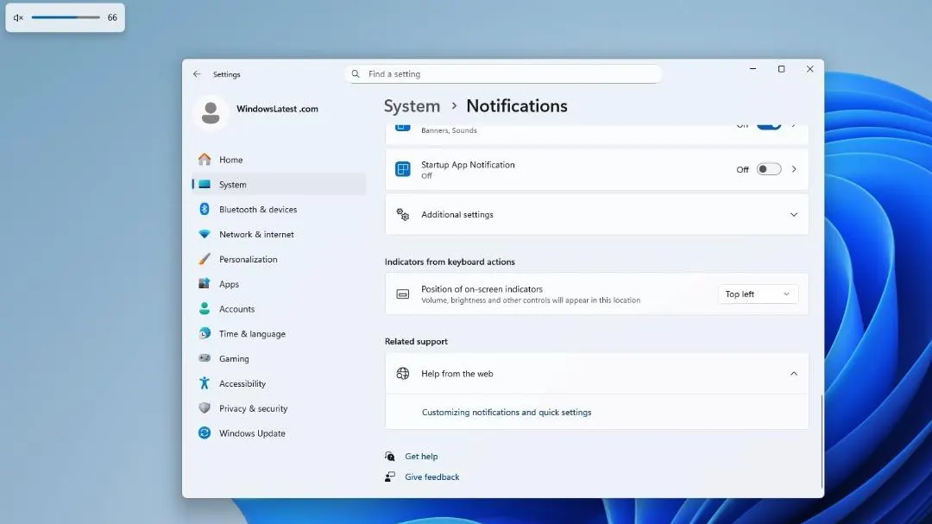
Task: Open Gaming settings from sidebar
Action: pyautogui.click(x=233, y=359)
